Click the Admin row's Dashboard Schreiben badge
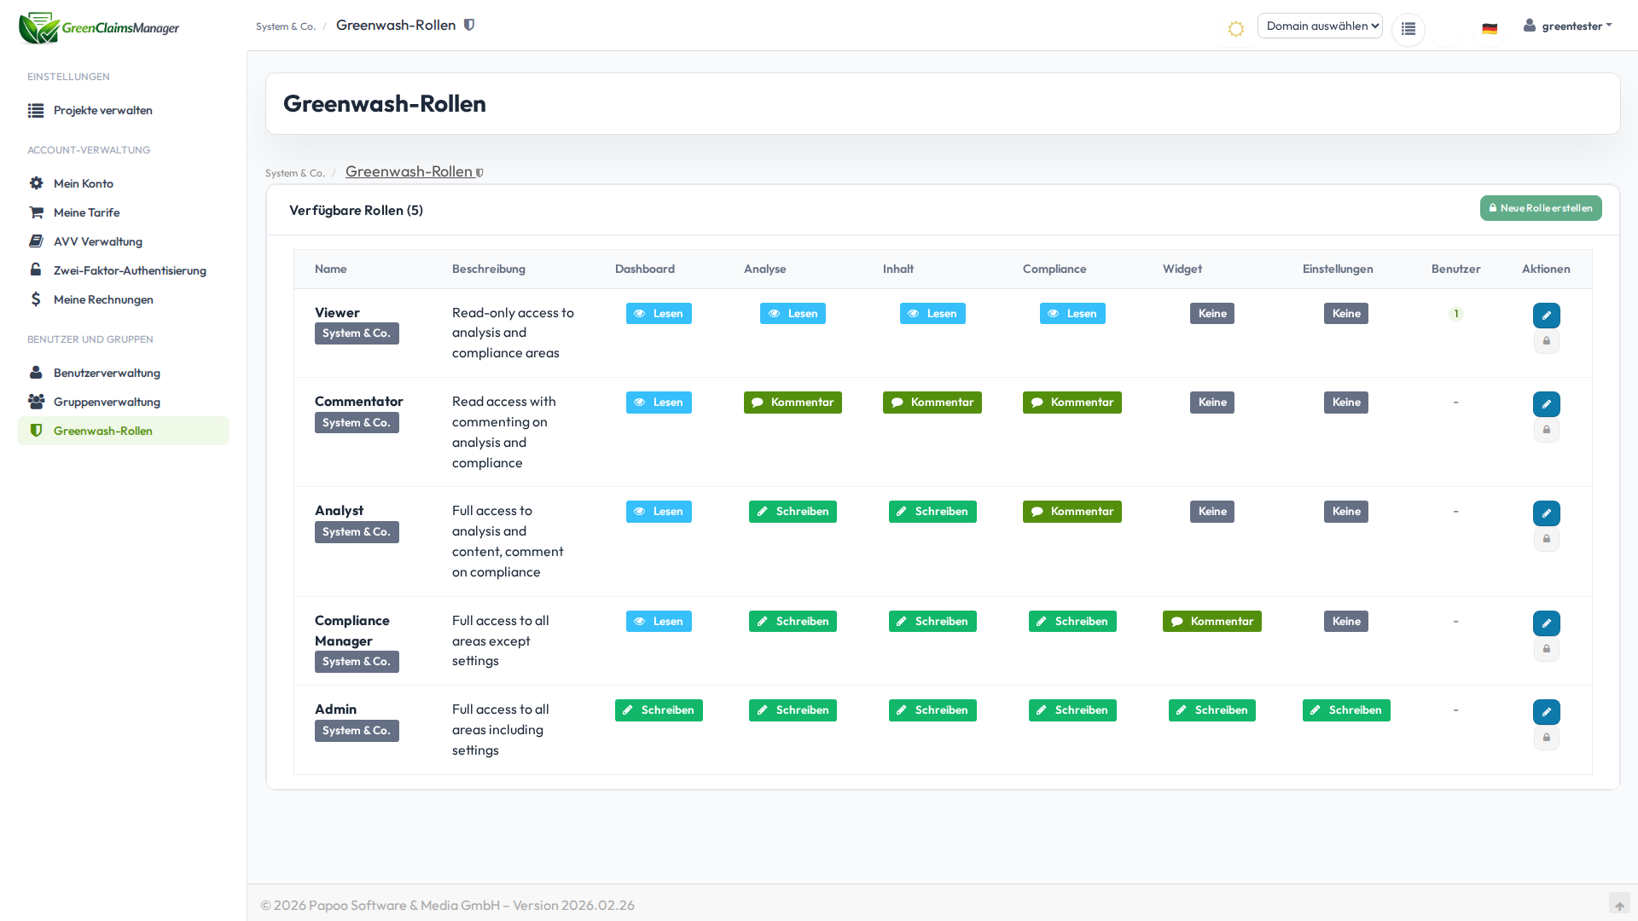This screenshot has height=921, width=1638. pos(659,710)
